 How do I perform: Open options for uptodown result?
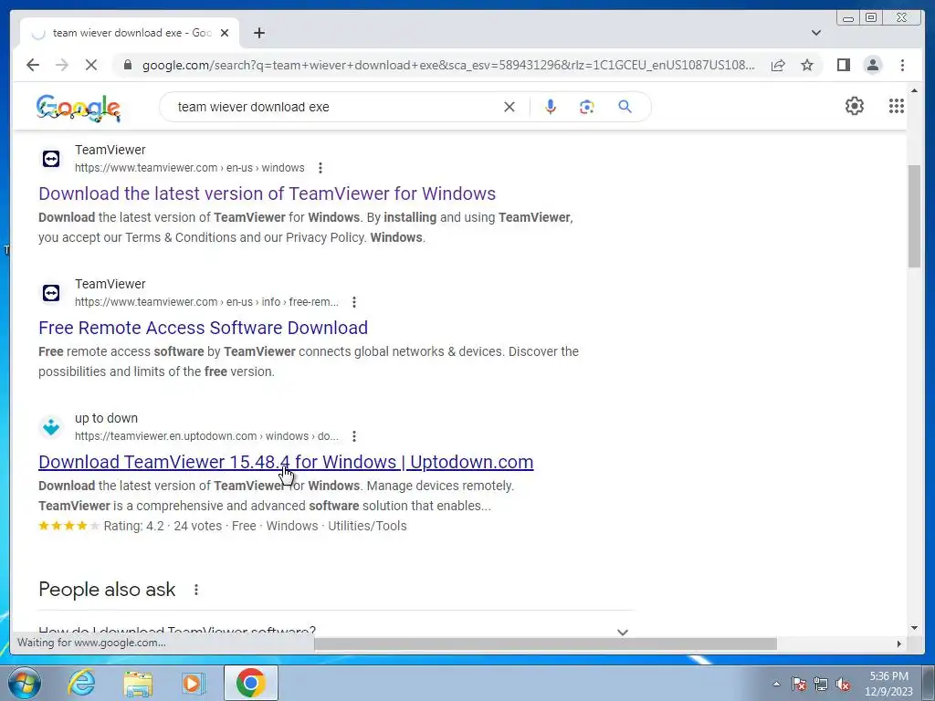coord(354,436)
